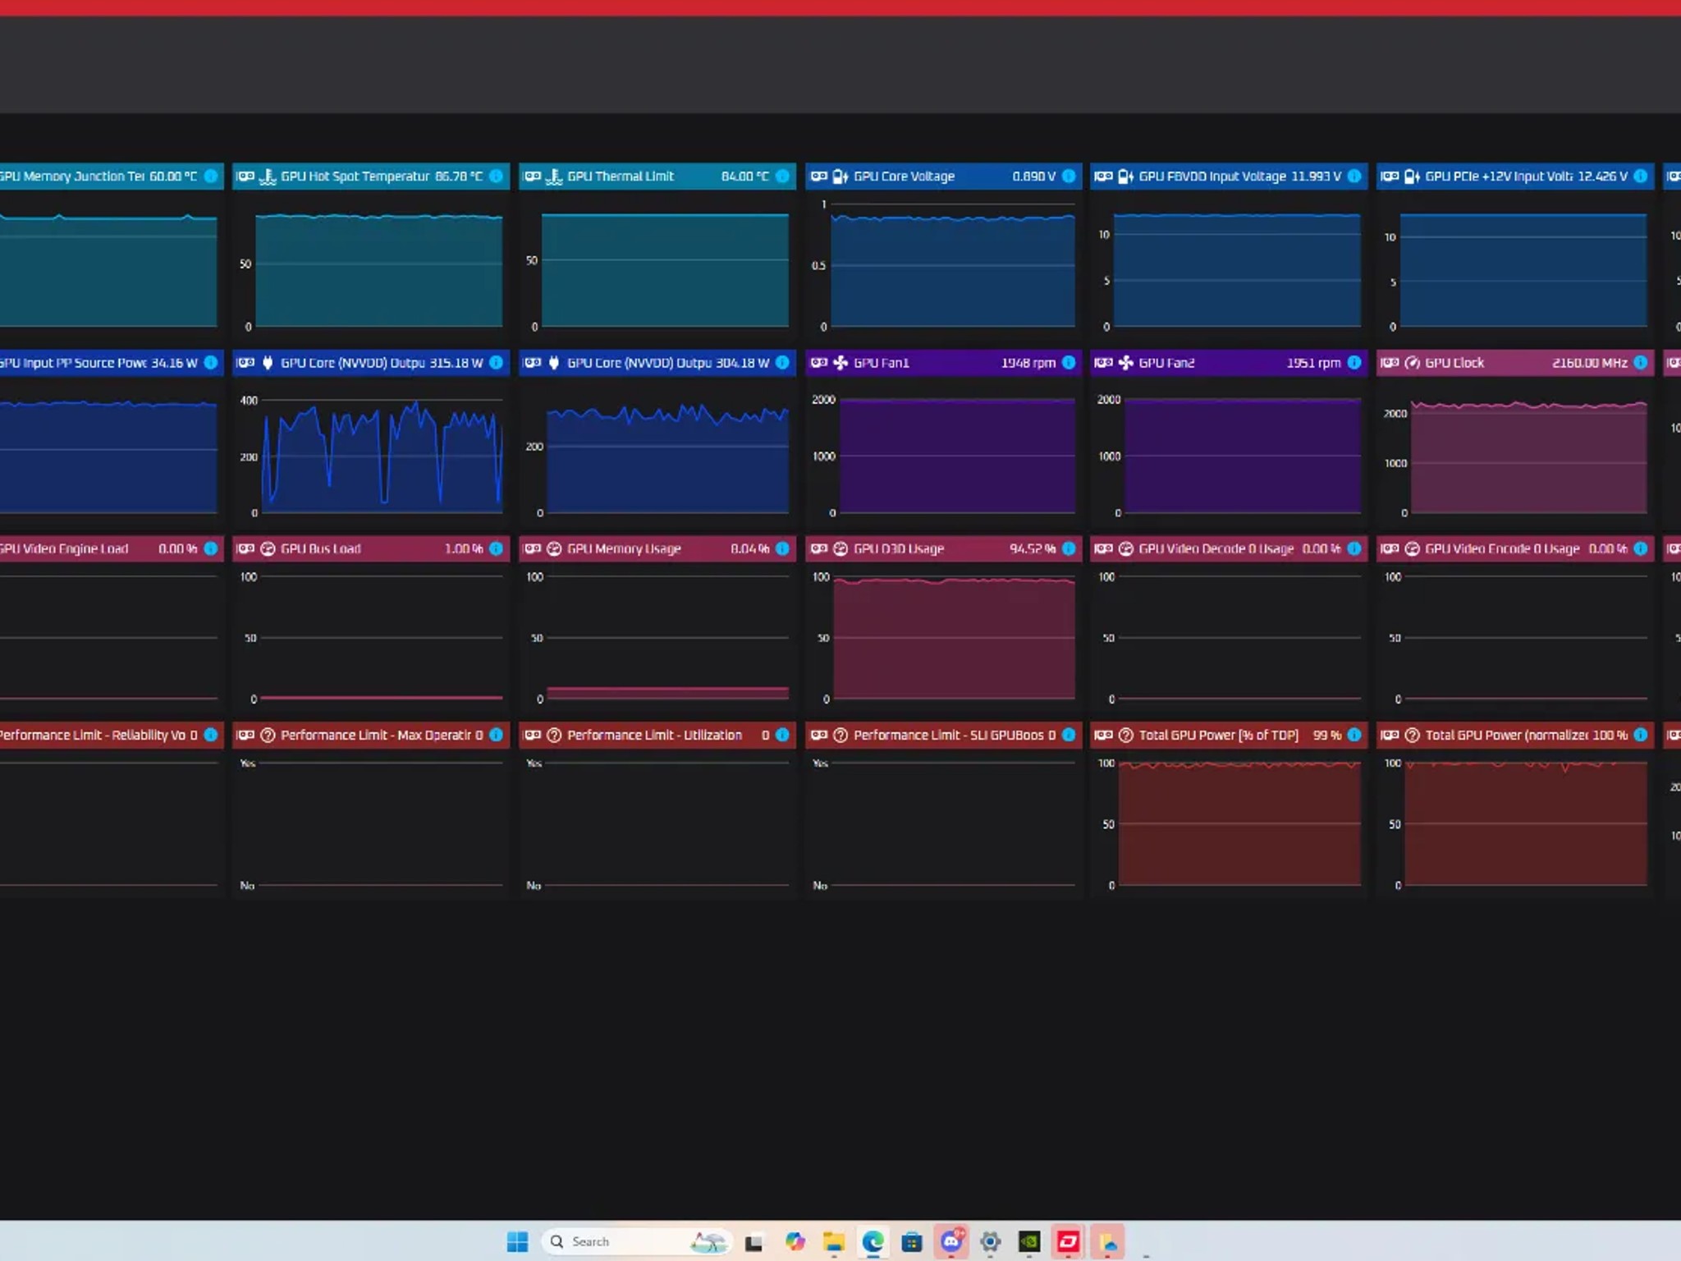
Task: Click GPU Bus Load info icon
Action: [x=496, y=548]
